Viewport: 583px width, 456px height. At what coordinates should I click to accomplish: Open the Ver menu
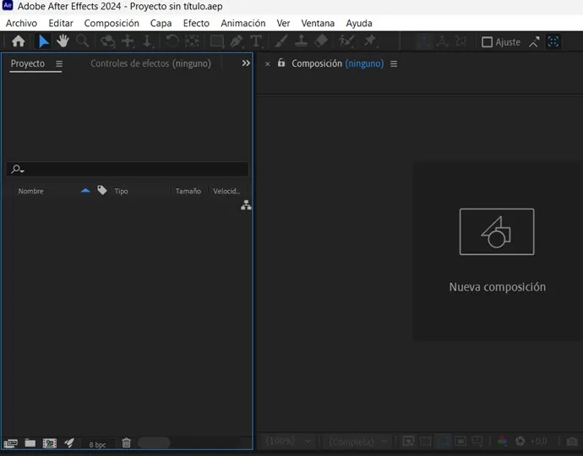[x=283, y=23]
